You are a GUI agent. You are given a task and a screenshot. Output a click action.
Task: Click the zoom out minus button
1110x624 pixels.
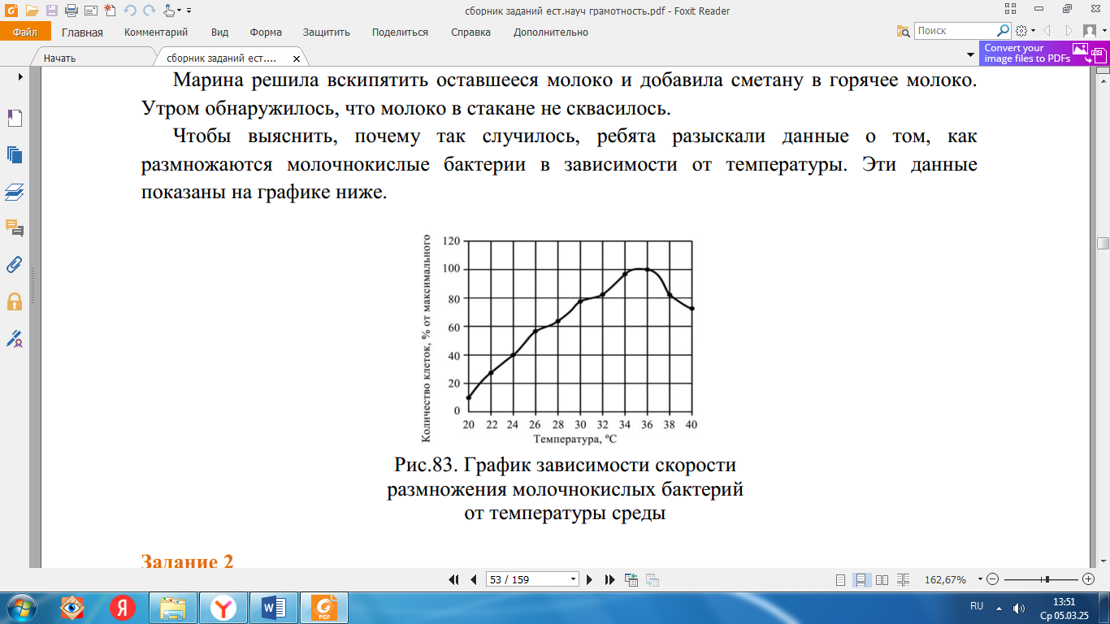click(x=993, y=579)
